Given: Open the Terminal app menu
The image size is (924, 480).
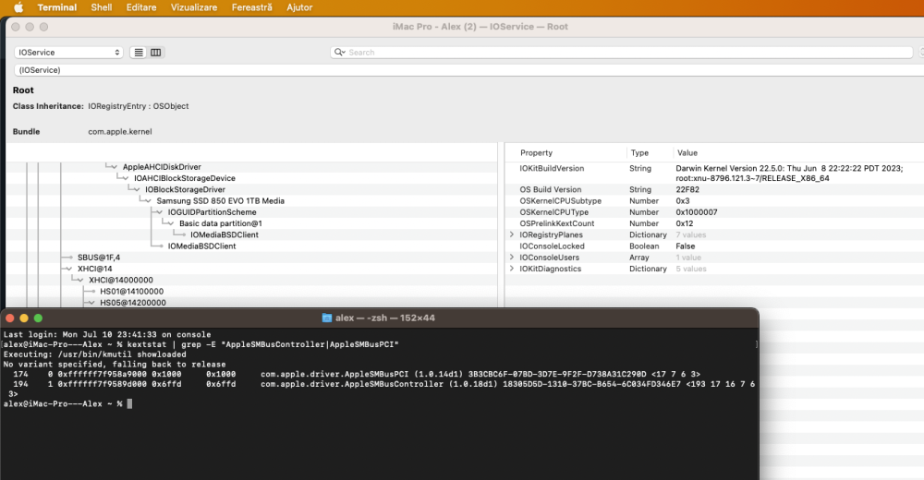Looking at the screenshot, I should [57, 7].
